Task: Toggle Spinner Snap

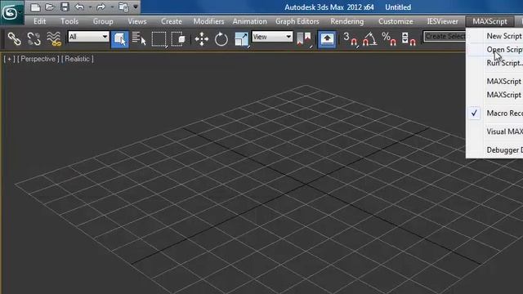Action: point(409,39)
